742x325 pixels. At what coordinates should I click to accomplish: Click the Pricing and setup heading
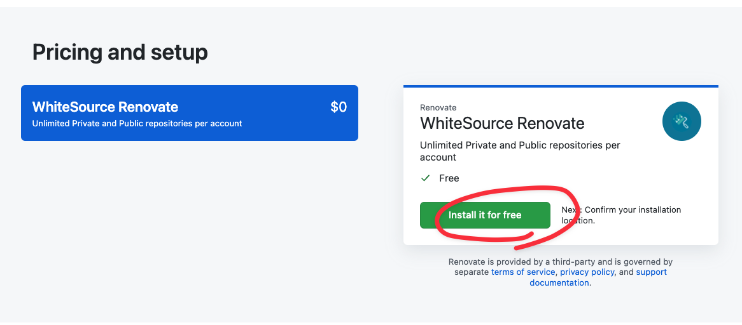coord(120,52)
